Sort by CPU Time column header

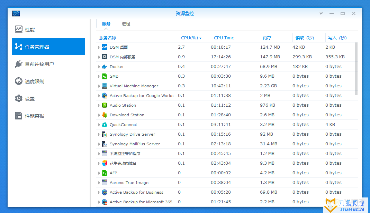point(235,38)
